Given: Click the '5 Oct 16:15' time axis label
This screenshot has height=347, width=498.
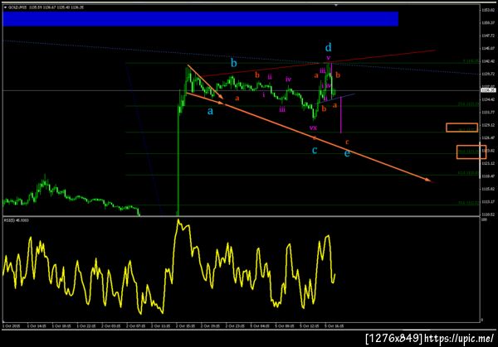Looking at the screenshot, I should pyautogui.click(x=334, y=325).
